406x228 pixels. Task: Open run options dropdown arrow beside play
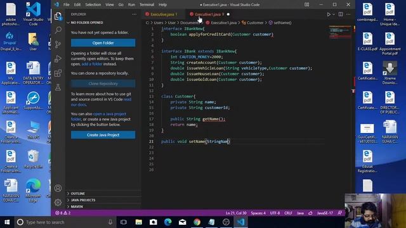pos(334,15)
